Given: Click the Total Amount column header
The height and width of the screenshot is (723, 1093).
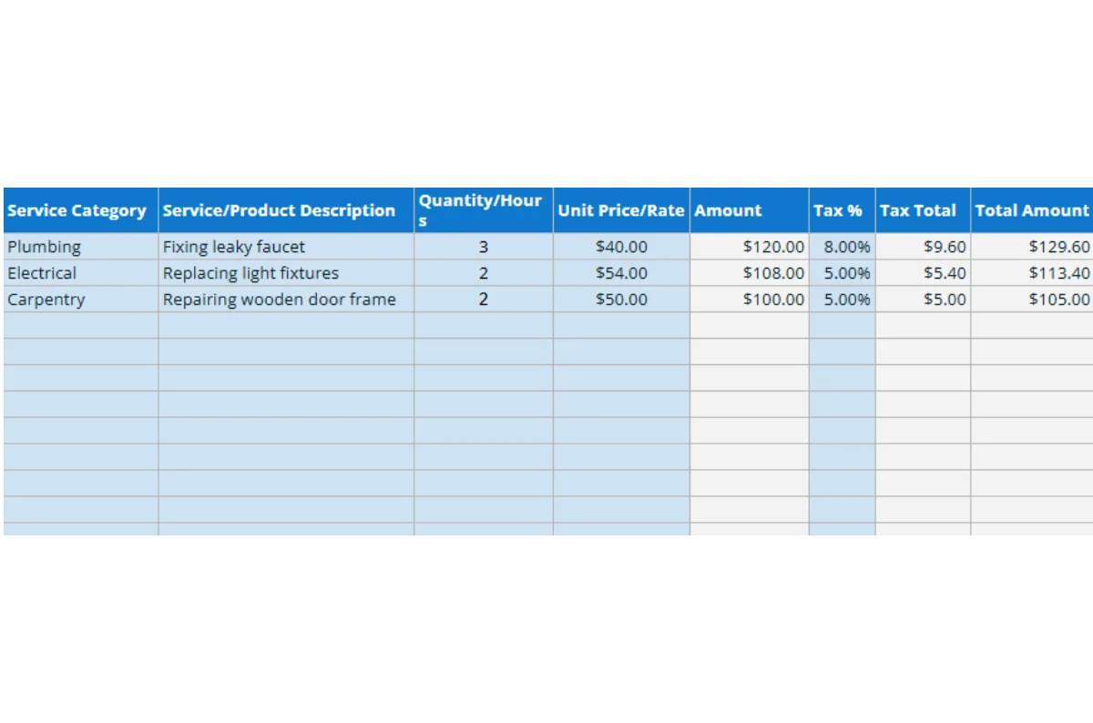Looking at the screenshot, I should tap(1031, 210).
